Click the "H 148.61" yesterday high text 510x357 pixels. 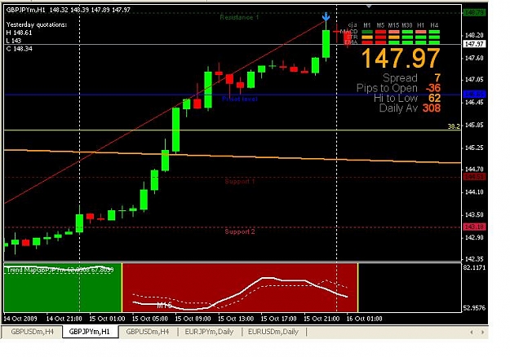[20, 33]
